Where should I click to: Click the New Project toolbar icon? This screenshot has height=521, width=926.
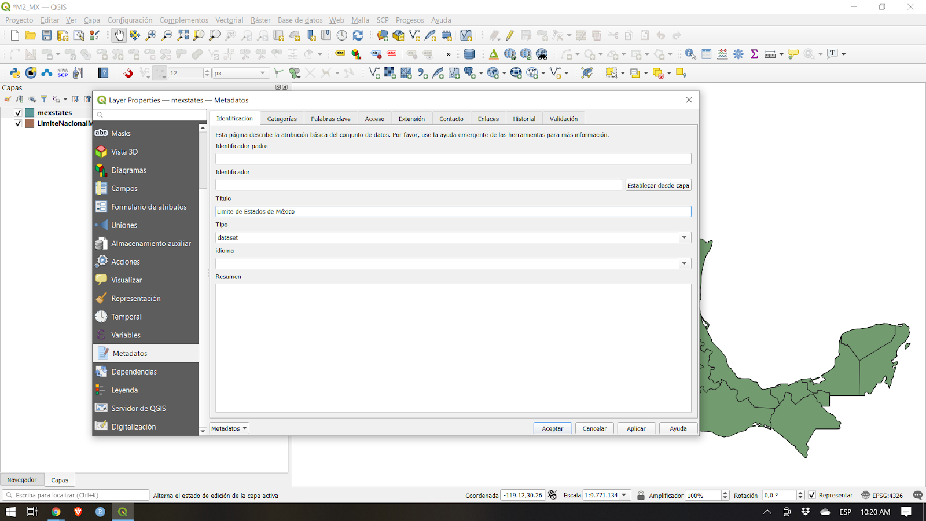coord(14,35)
